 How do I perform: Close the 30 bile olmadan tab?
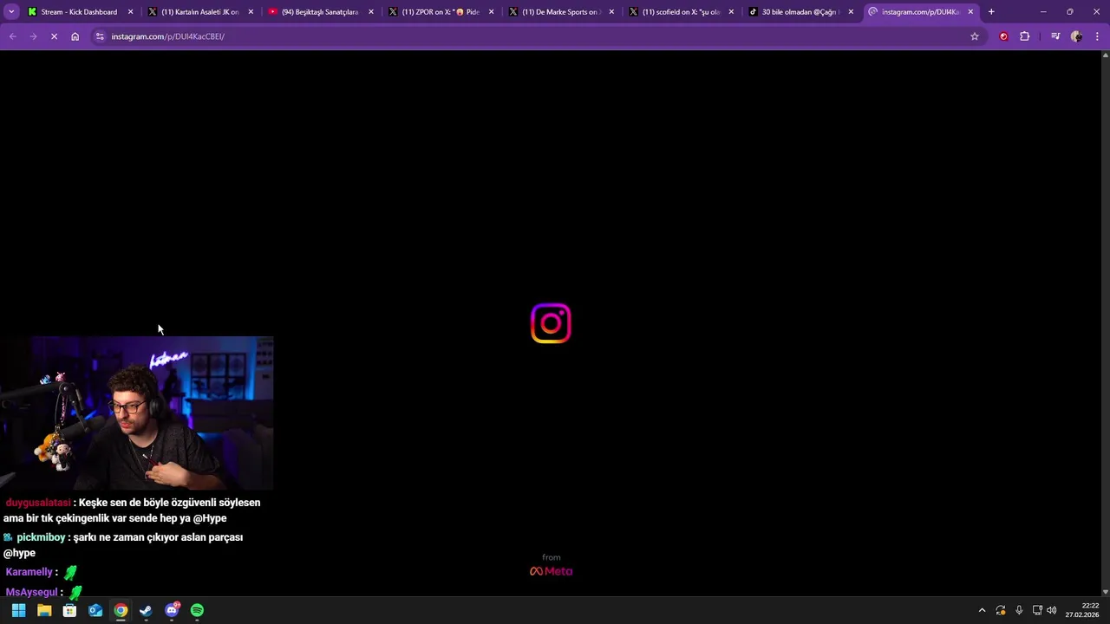coord(851,12)
